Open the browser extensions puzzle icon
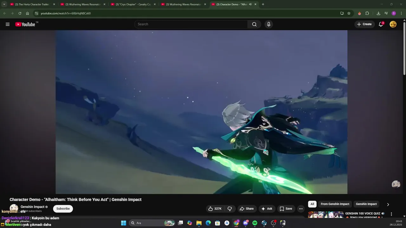Image resolution: width=406 pixels, height=228 pixels. point(367,13)
